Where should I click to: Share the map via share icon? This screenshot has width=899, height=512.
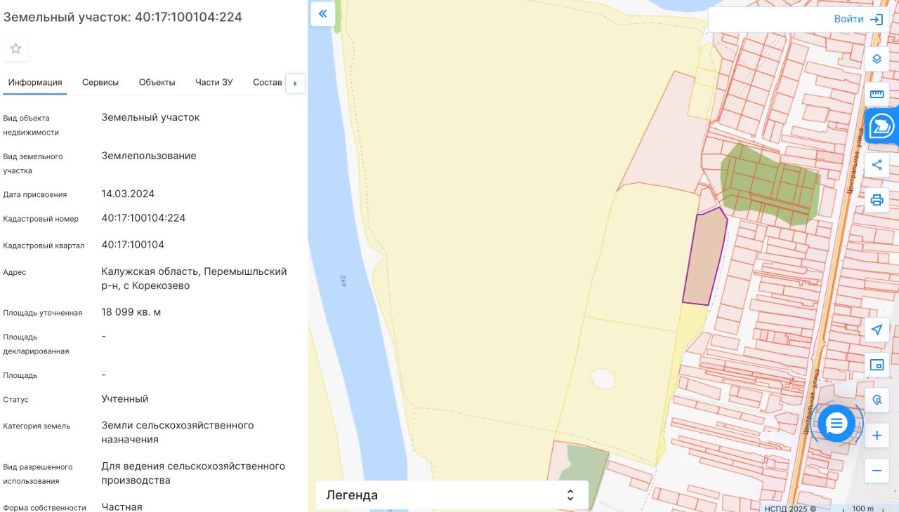click(877, 166)
